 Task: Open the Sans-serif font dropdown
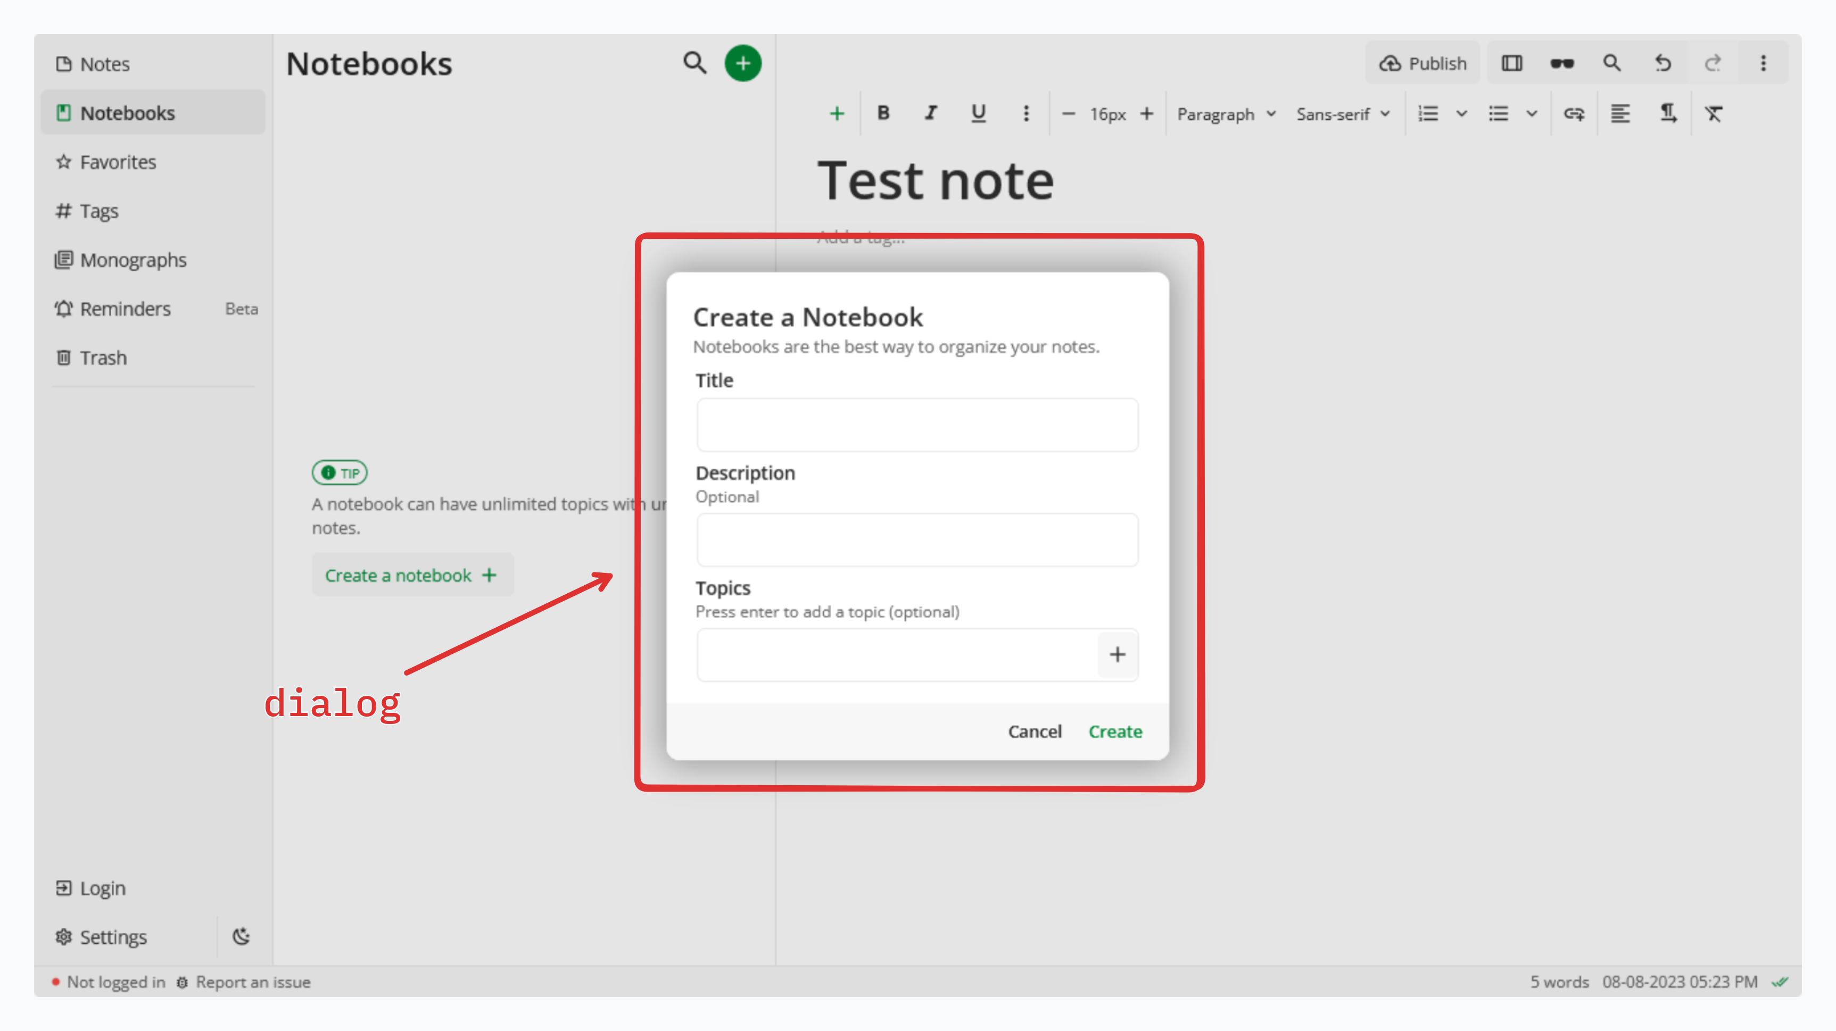tap(1343, 114)
